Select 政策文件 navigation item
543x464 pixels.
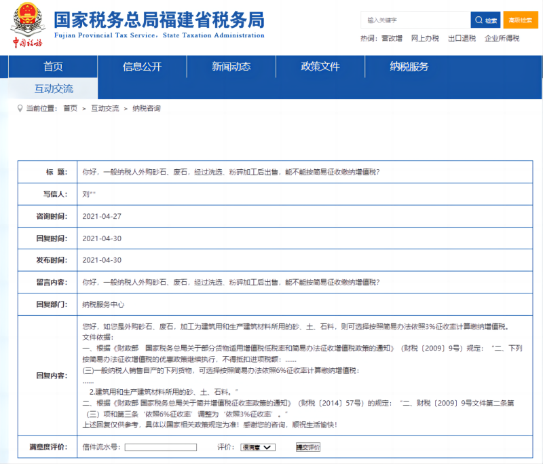click(x=320, y=67)
